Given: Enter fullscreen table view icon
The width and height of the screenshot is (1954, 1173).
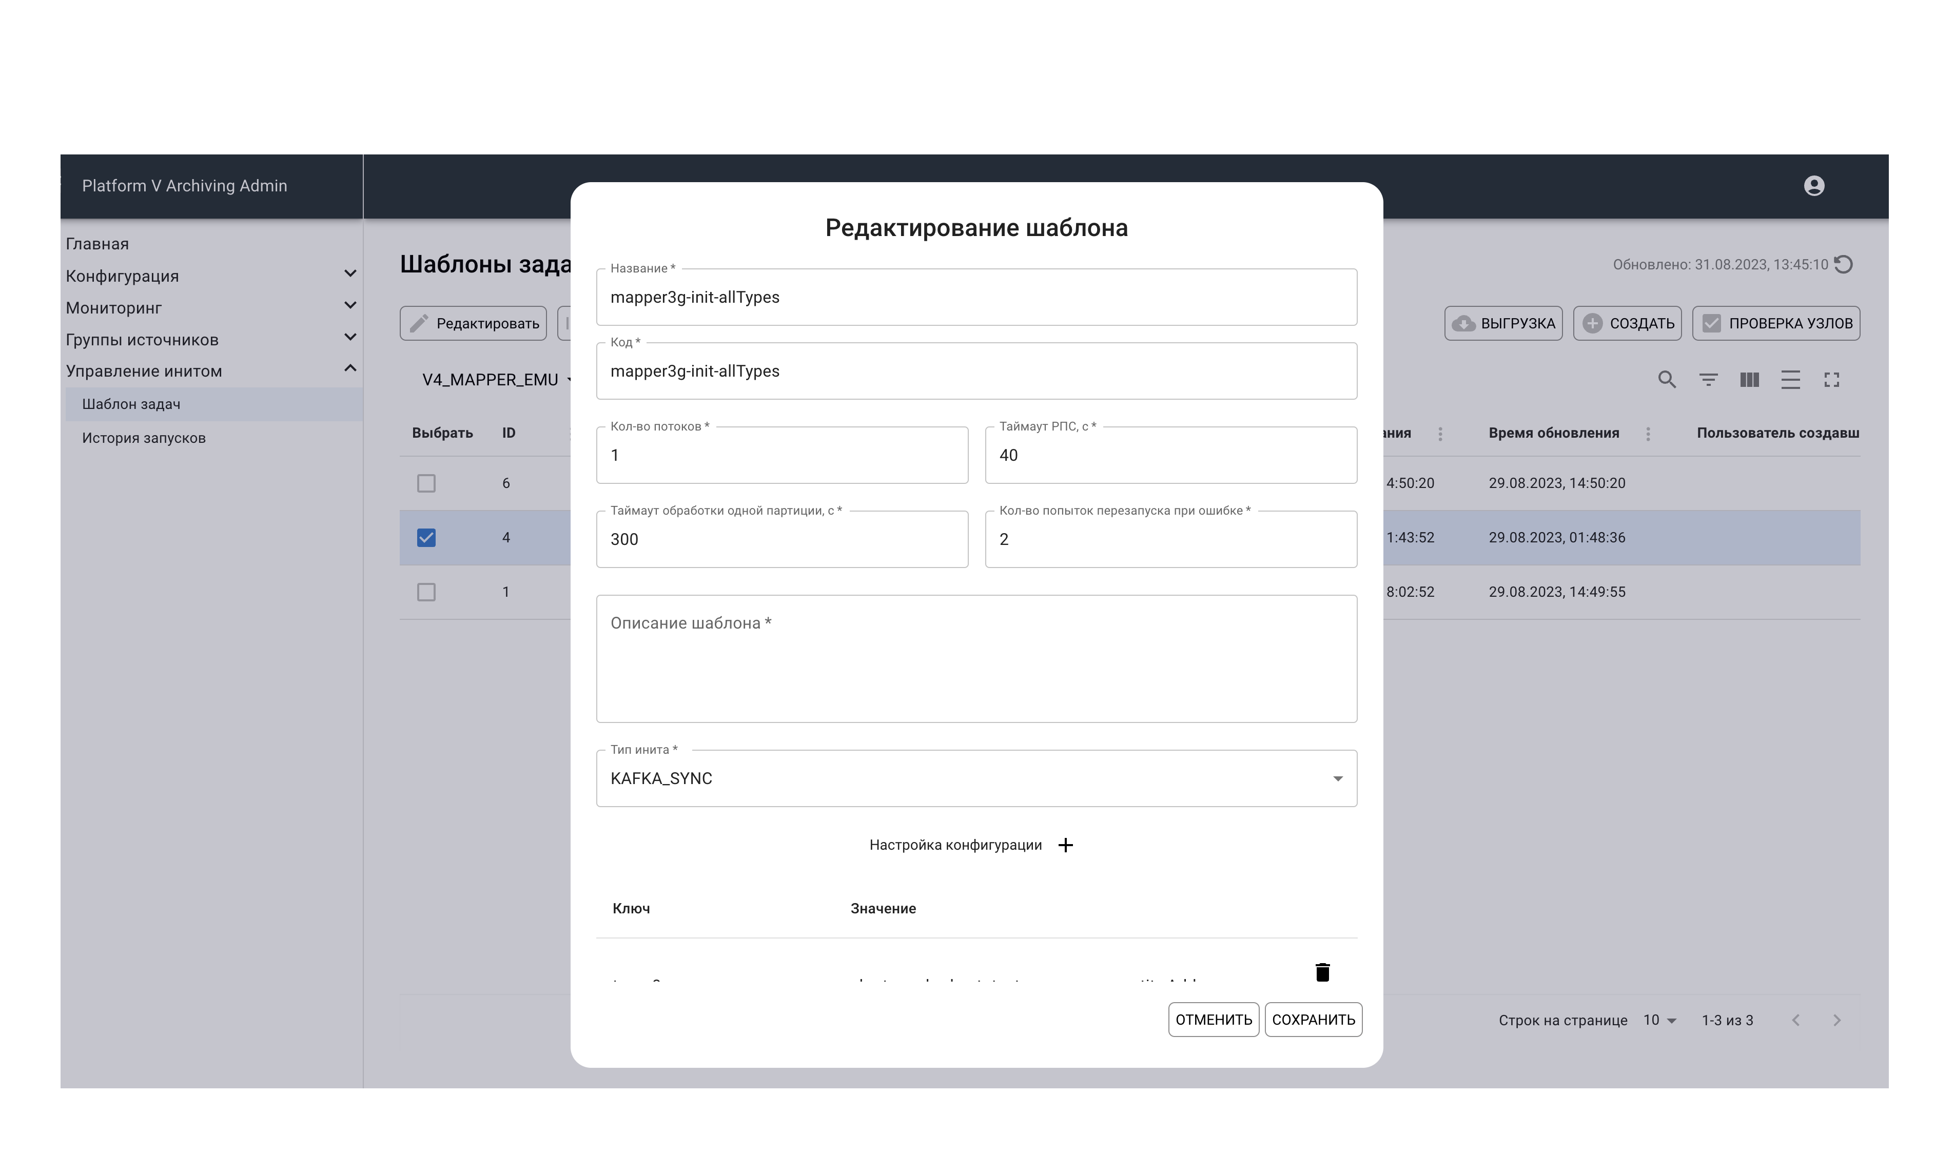Looking at the screenshot, I should click(x=1831, y=380).
